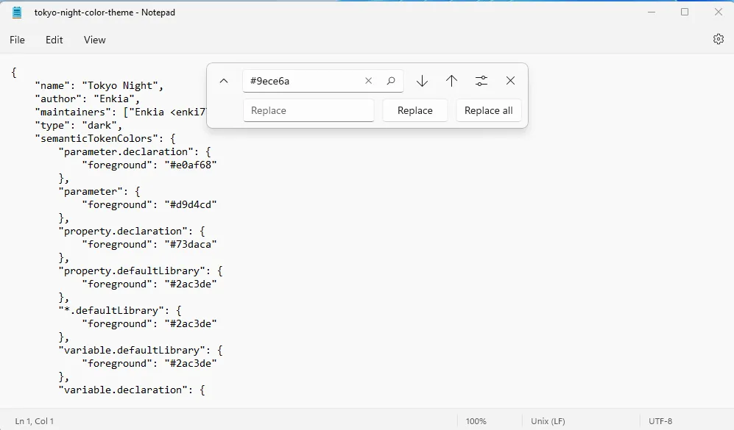Click the Notepad app icon in title bar

point(17,12)
